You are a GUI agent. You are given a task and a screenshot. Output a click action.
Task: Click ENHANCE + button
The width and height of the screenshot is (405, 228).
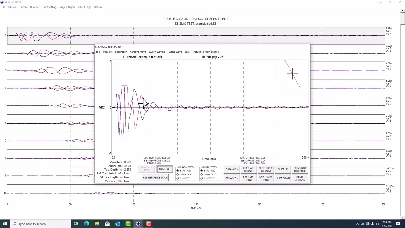pyautogui.click(x=232, y=169)
